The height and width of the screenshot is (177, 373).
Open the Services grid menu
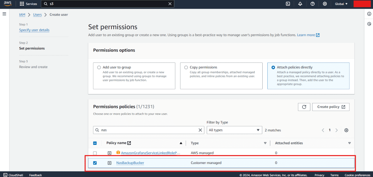pos(28,4)
